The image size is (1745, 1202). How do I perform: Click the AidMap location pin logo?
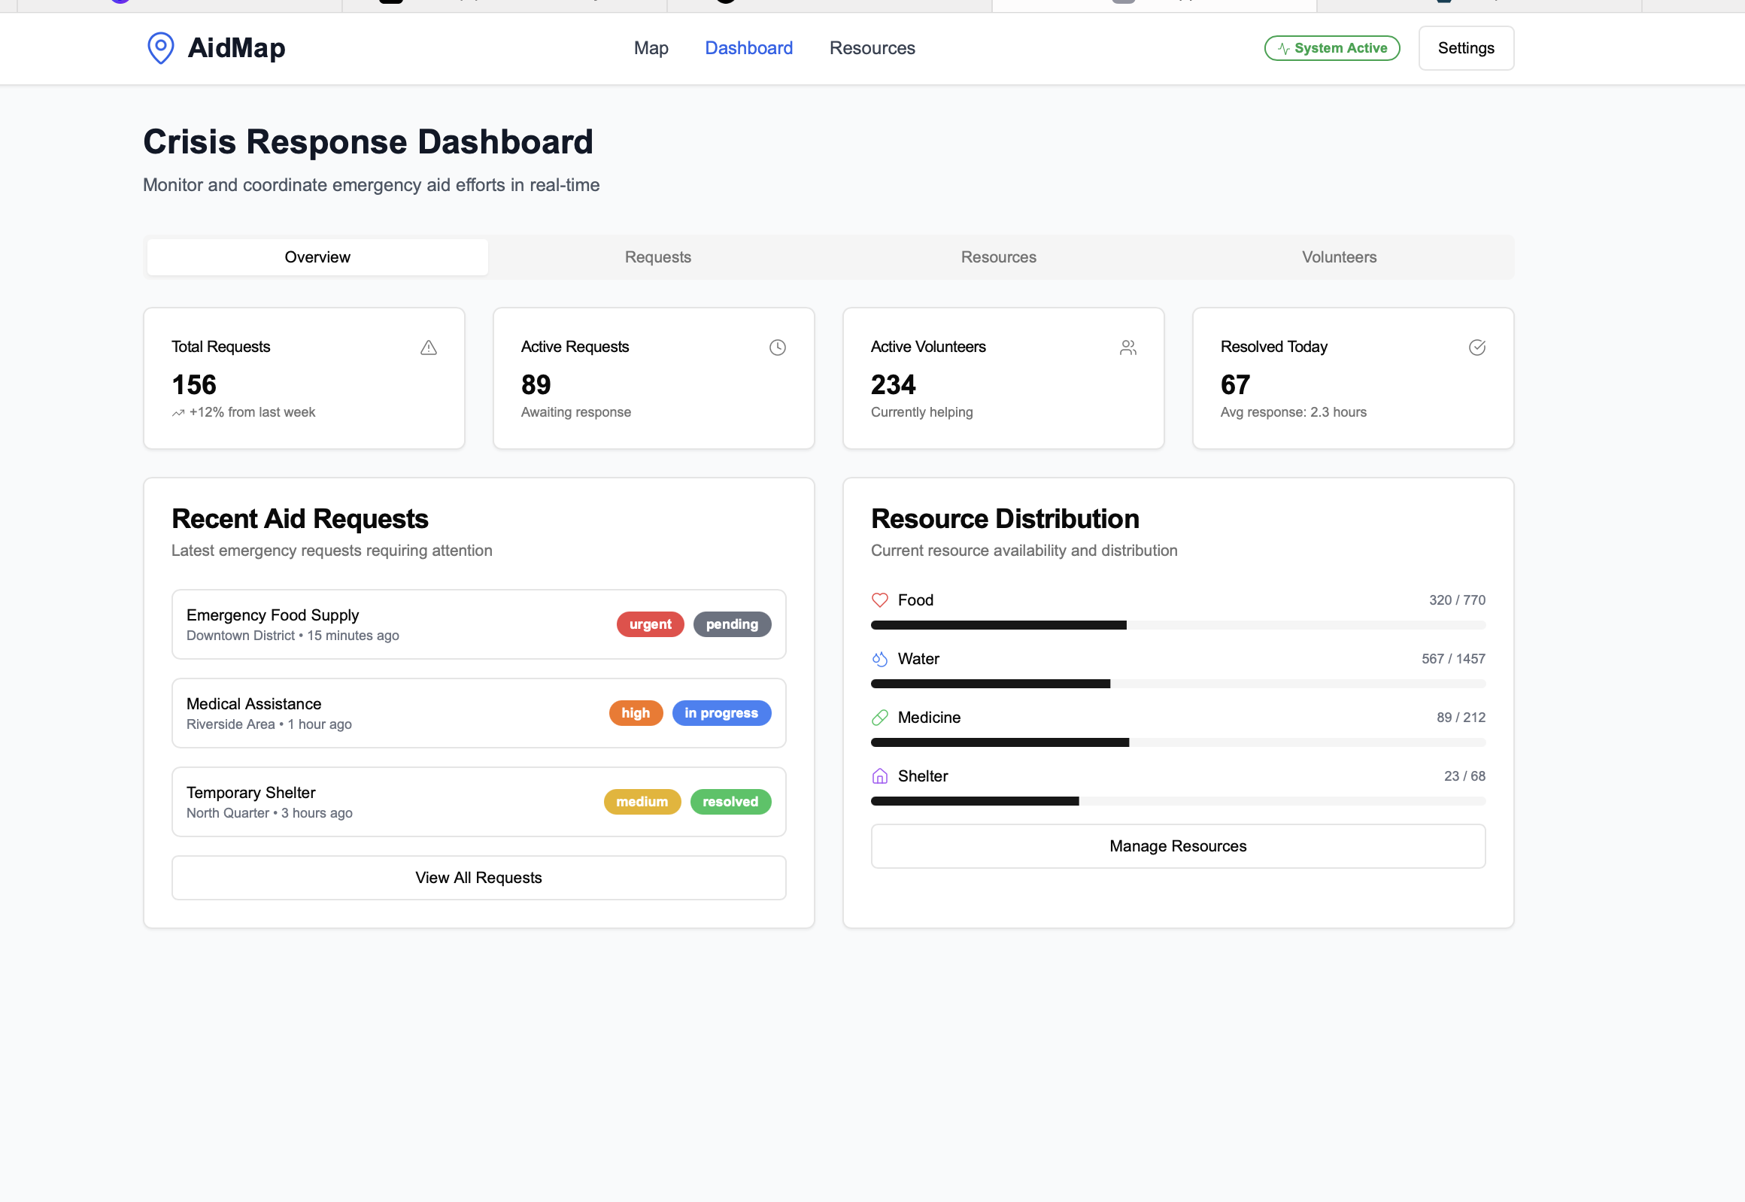(160, 48)
